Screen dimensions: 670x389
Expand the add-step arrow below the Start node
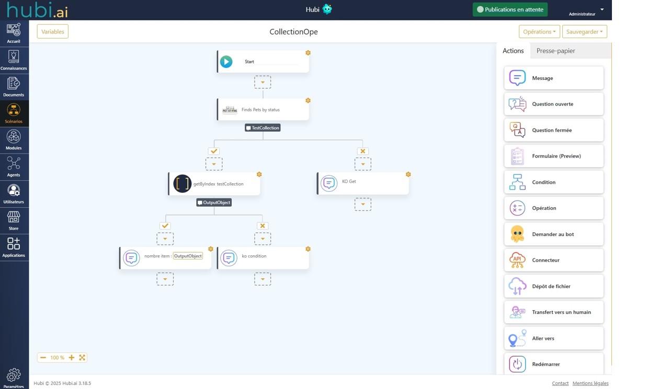click(263, 81)
